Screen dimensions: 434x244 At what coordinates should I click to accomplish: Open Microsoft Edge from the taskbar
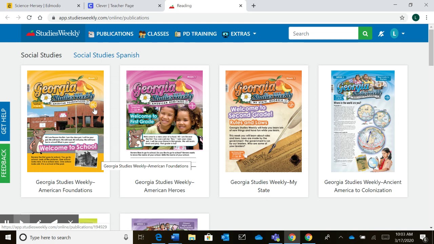tap(159, 237)
